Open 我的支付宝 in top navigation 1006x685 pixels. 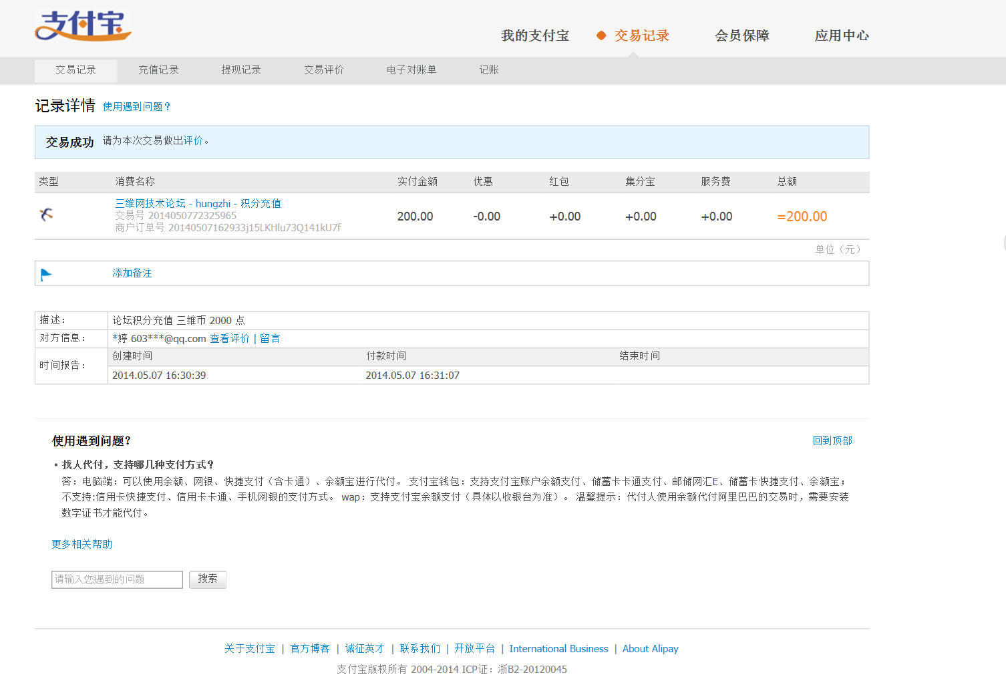(535, 35)
